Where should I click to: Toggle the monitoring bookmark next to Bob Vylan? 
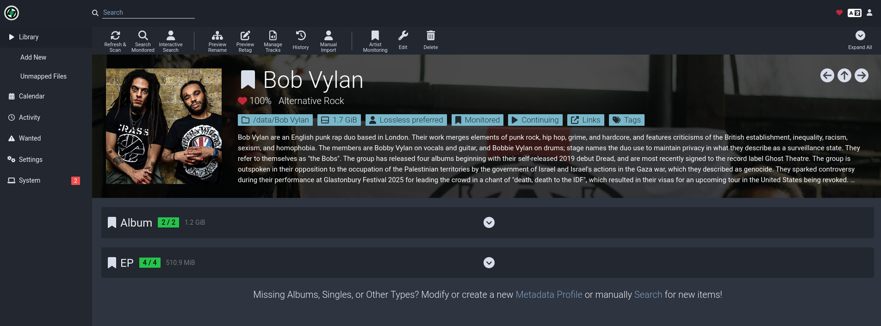(x=248, y=80)
